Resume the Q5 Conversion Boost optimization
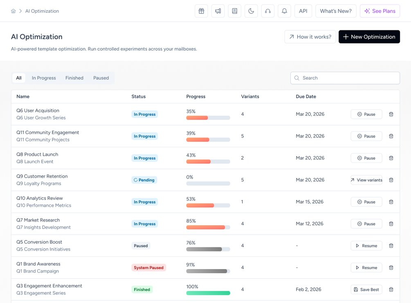Screen dimensions: 411x303 point(366,246)
